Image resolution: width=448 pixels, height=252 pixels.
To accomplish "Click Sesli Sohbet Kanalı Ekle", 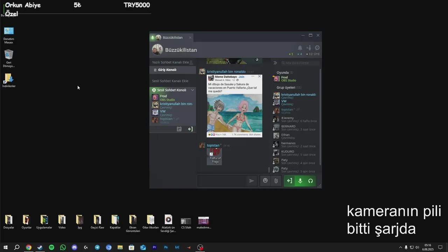I will click(x=170, y=81).
